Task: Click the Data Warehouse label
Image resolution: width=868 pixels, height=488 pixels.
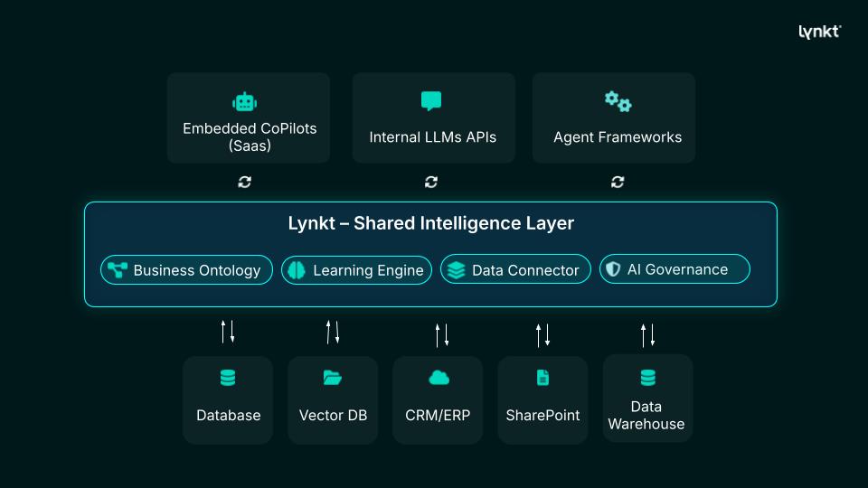Action: 646,415
